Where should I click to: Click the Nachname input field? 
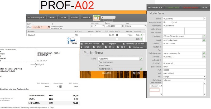click(x=184, y=26)
